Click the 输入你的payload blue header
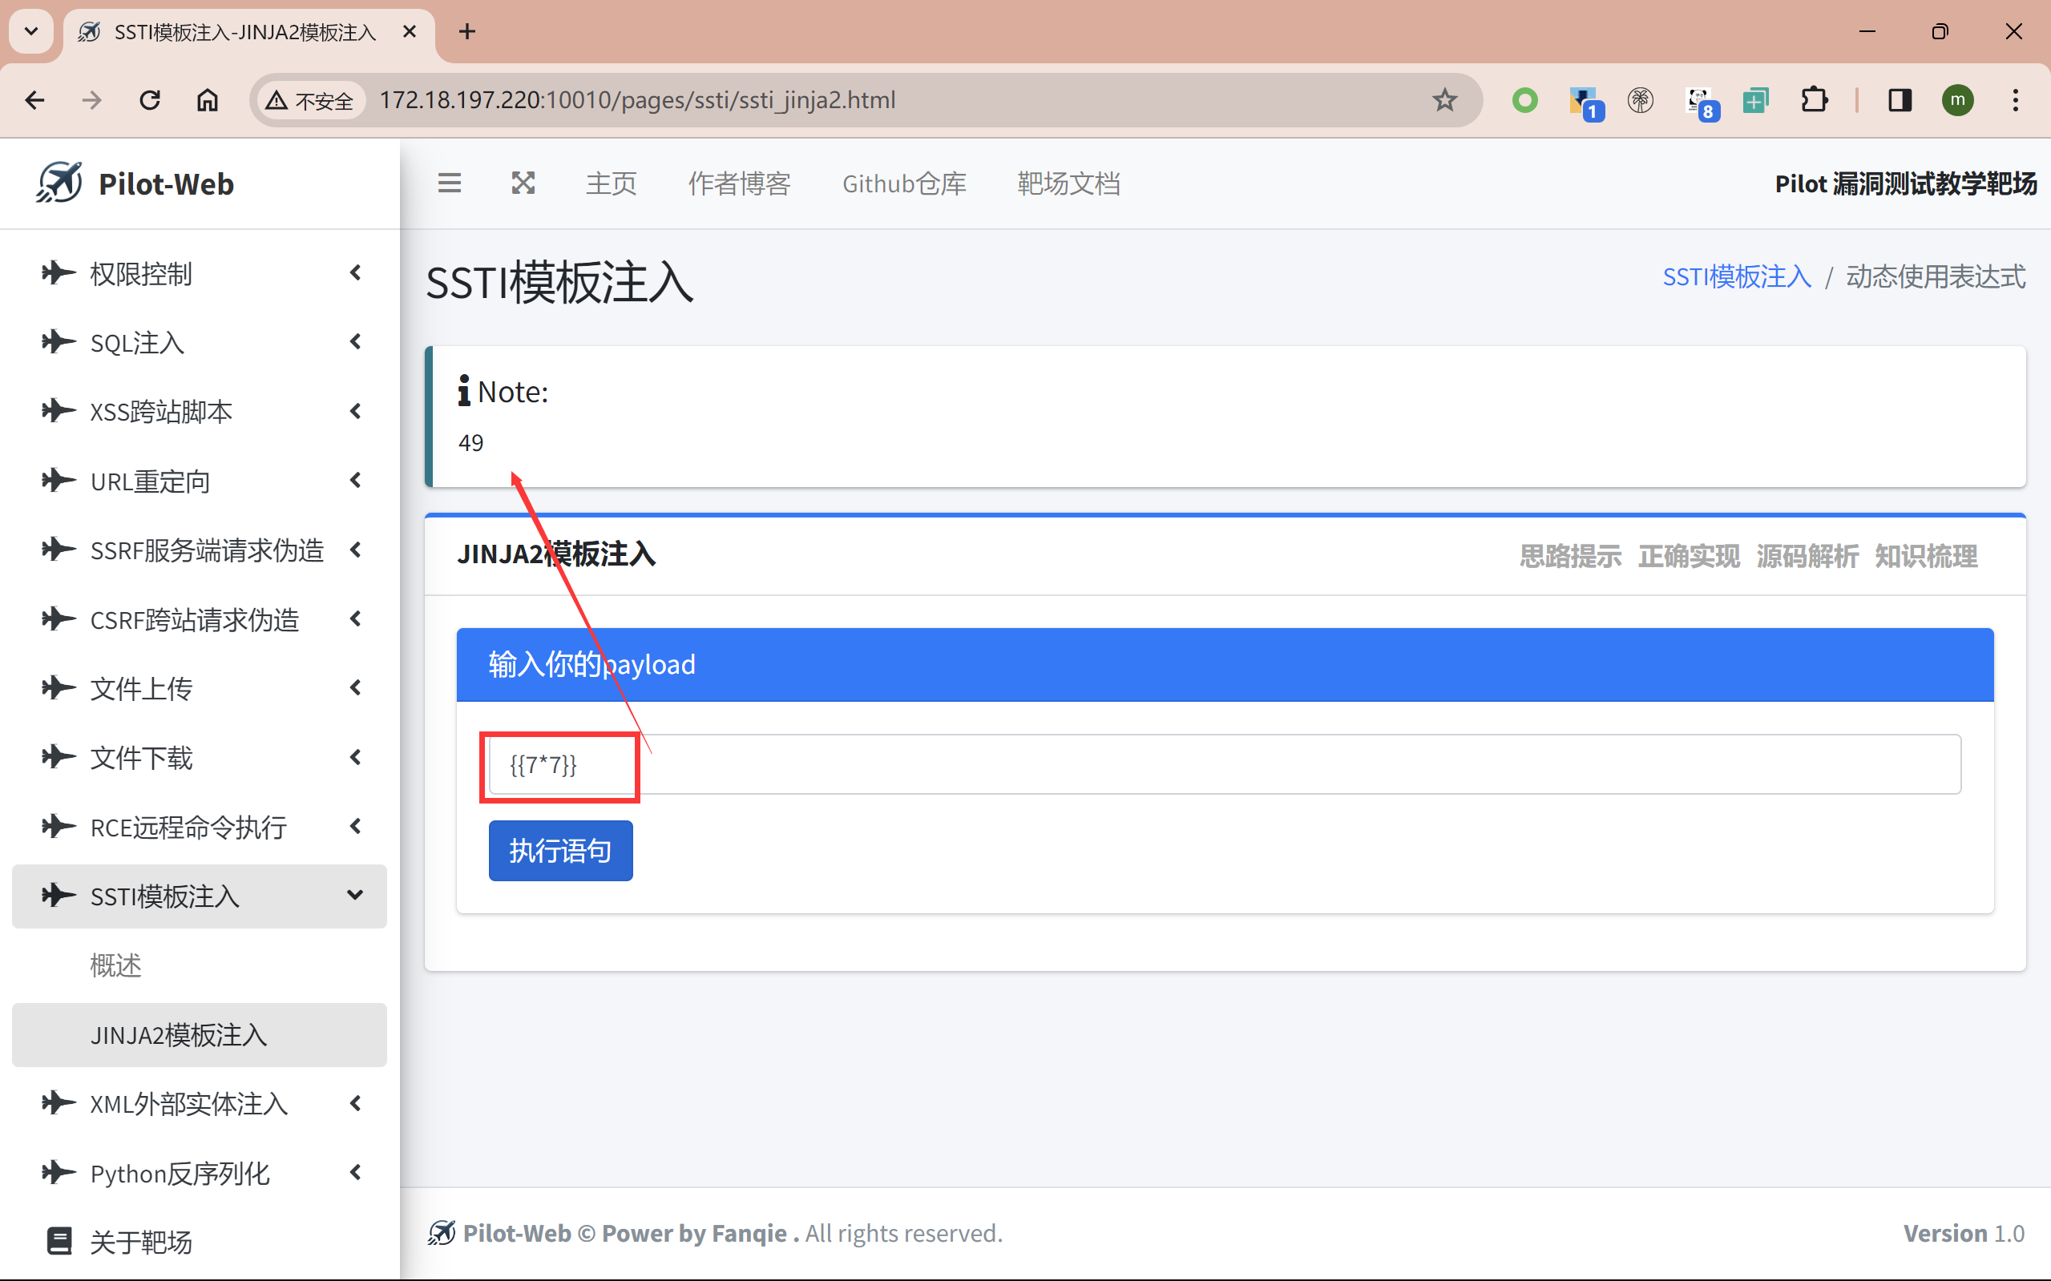The image size is (2051, 1281). tap(1225, 664)
